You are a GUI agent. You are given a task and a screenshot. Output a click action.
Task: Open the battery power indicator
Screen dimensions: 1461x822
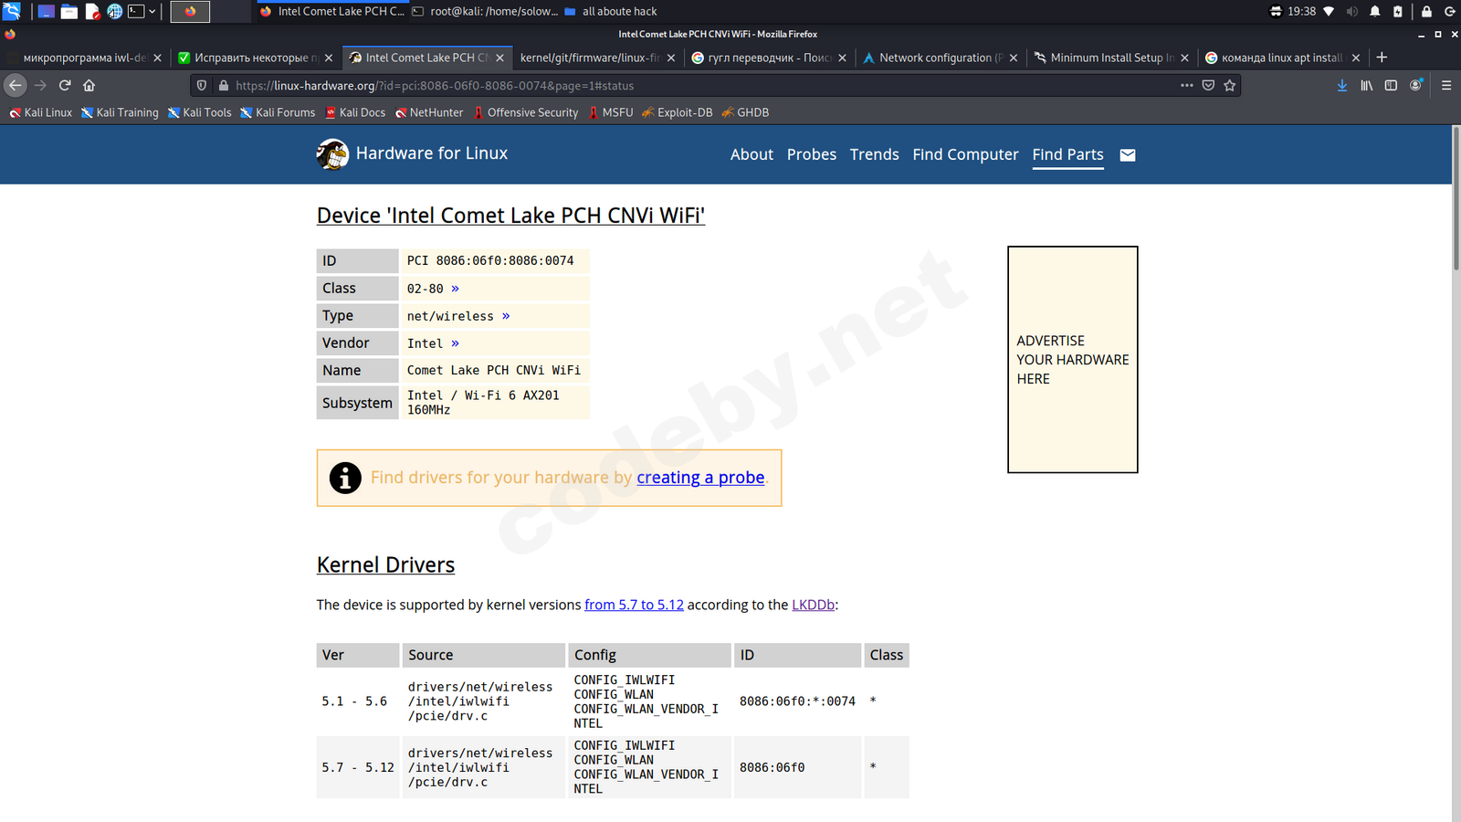pos(1397,11)
